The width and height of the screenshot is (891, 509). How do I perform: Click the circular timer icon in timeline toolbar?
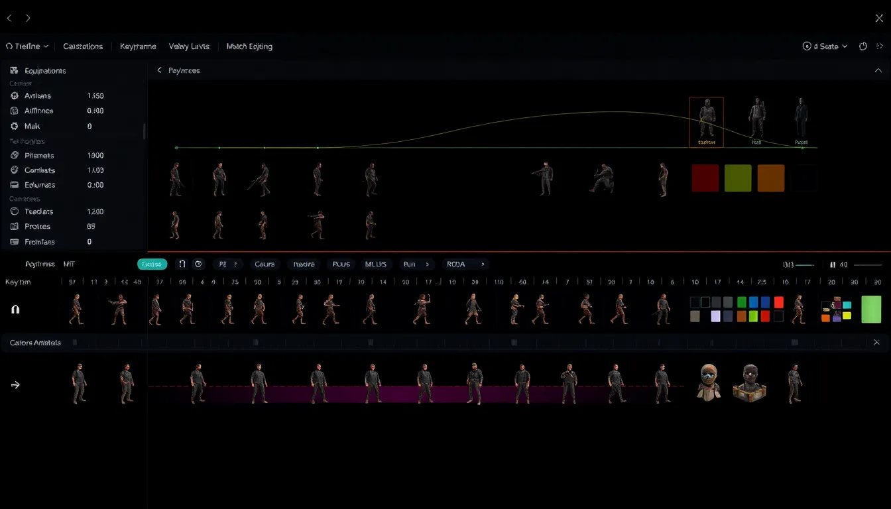coord(198,264)
